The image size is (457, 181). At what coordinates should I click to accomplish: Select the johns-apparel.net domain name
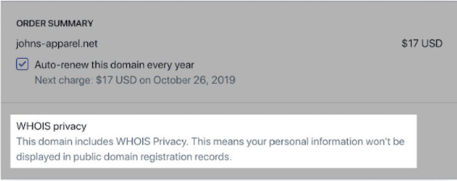pos(57,44)
